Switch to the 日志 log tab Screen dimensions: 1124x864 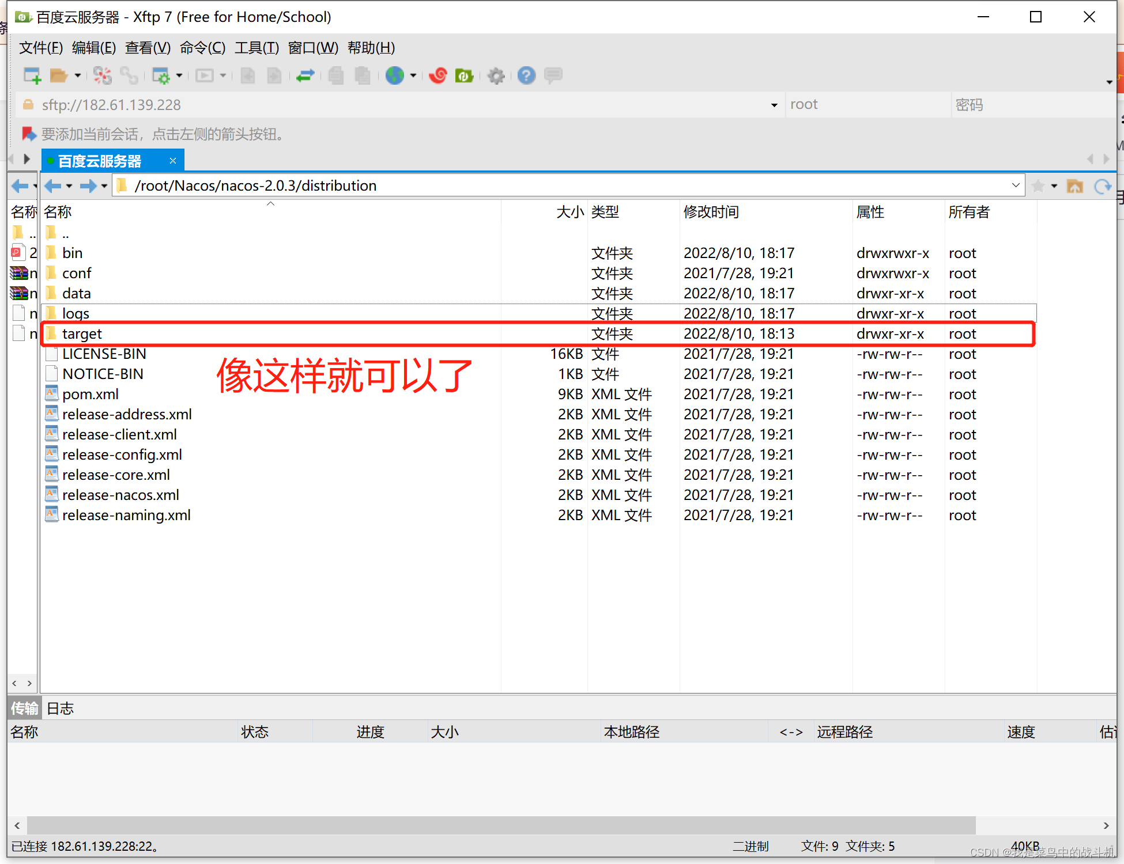(x=60, y=708)
